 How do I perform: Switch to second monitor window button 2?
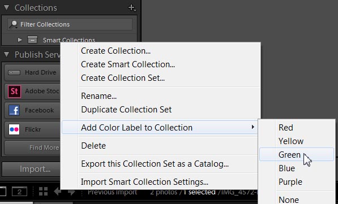19,192
